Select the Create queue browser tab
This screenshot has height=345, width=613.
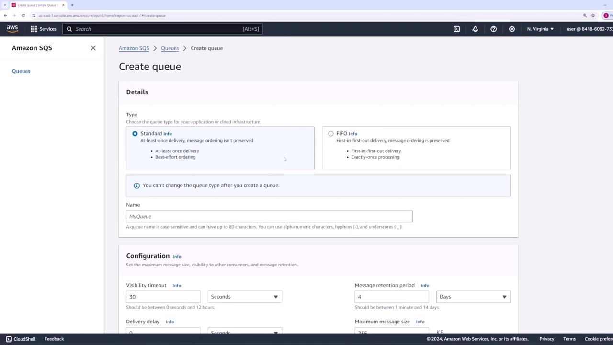pos(37,5)
